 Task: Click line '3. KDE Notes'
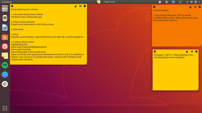coord(17,29)
